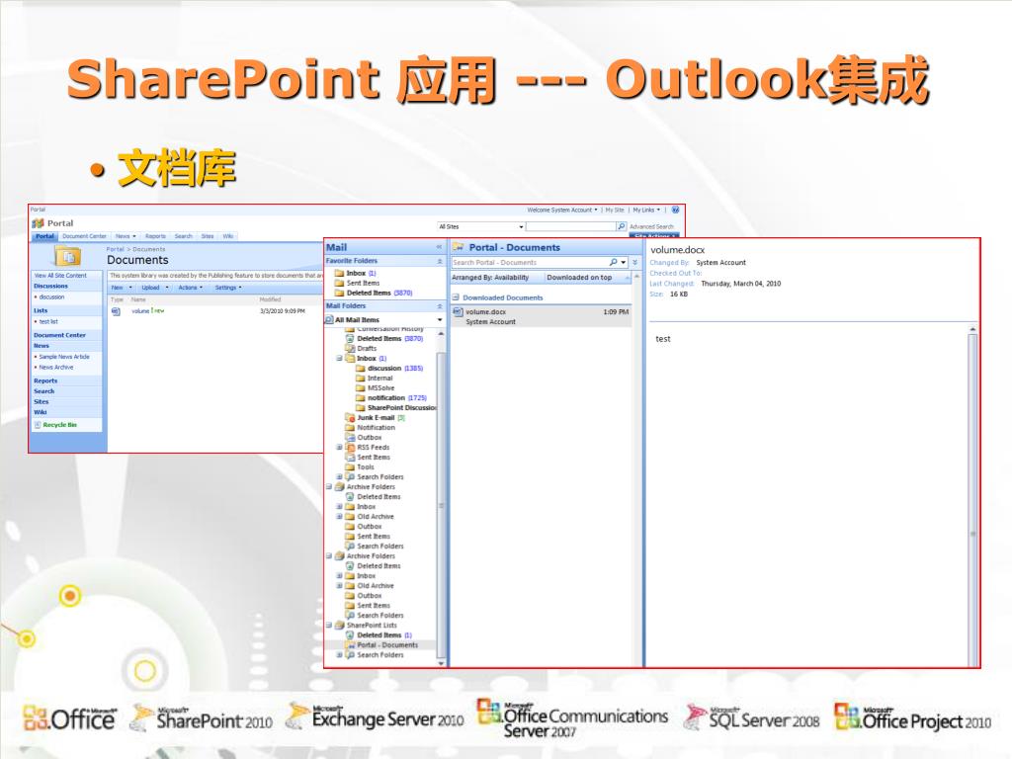The height and width of the screenshot is (759, 1012).
Task: Open the Upload dropdown menu
Action: click(x=155, y=288)
